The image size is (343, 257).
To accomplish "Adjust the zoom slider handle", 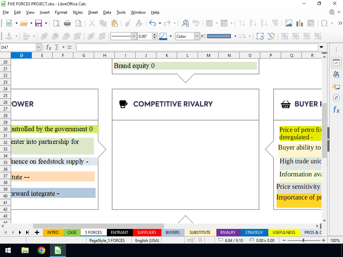I will 303,240.
